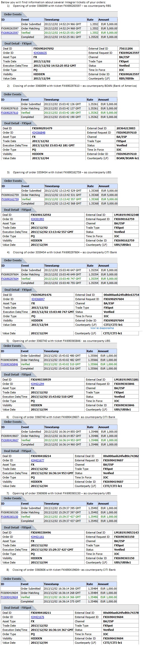Open Order ID link 434366848
156x653 pixels.
(38, 133)
